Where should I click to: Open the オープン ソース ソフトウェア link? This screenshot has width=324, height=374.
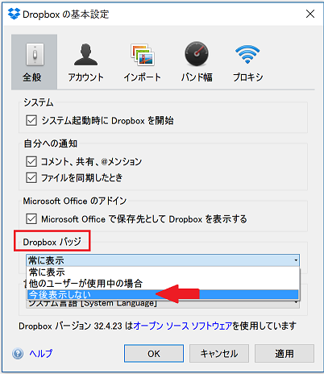[x=183, y=326]
